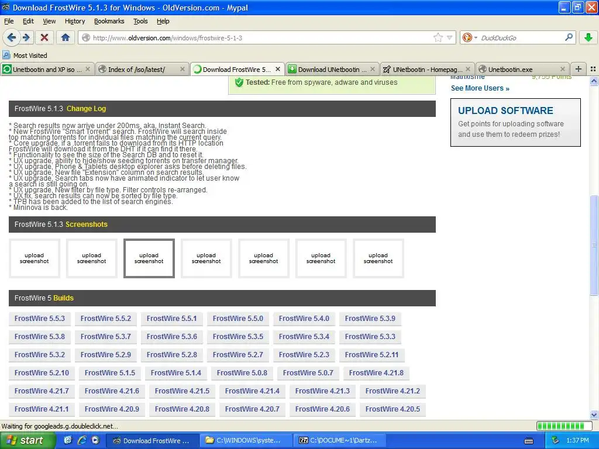The width and height of the screenshot is (599, 449).
Task: Open a new tab with the plus button
Action: [x=579, y=69]
